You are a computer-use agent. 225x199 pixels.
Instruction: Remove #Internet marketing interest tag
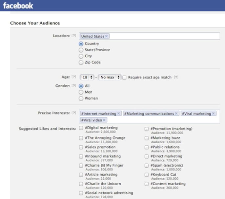click(x=118, y=113)
